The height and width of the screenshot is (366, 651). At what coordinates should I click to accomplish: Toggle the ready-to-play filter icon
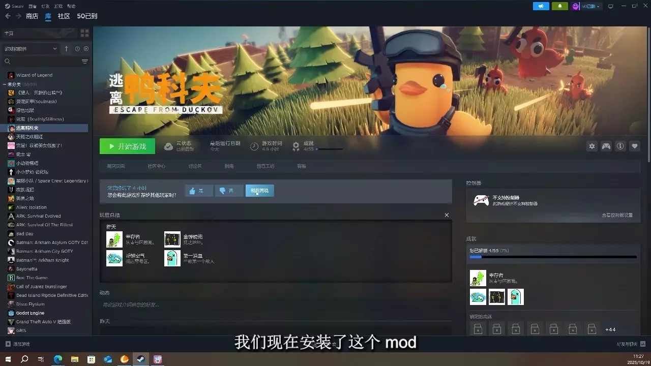tap(86, 49)
